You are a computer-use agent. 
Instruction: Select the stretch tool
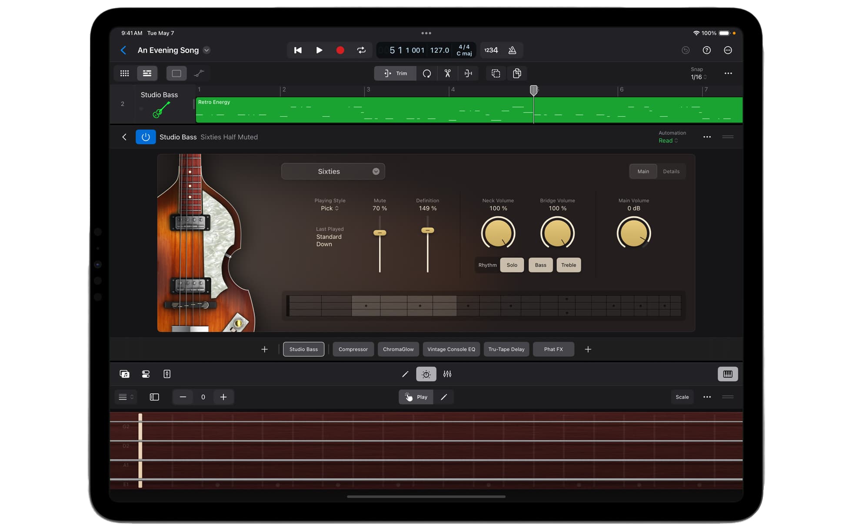tap(468, 73)
